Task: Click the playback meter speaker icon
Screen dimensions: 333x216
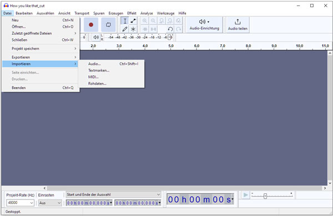Action: pyautogui.click(x=96, y=37)
